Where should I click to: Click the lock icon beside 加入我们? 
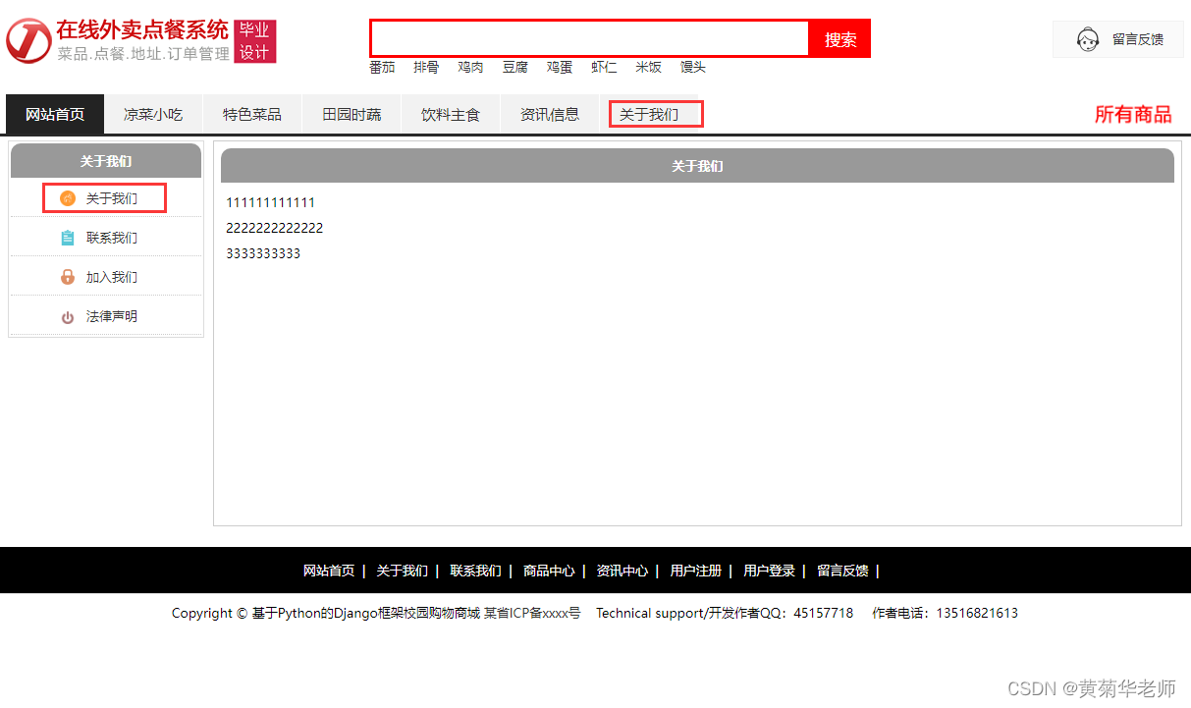[x=68, y=277]
